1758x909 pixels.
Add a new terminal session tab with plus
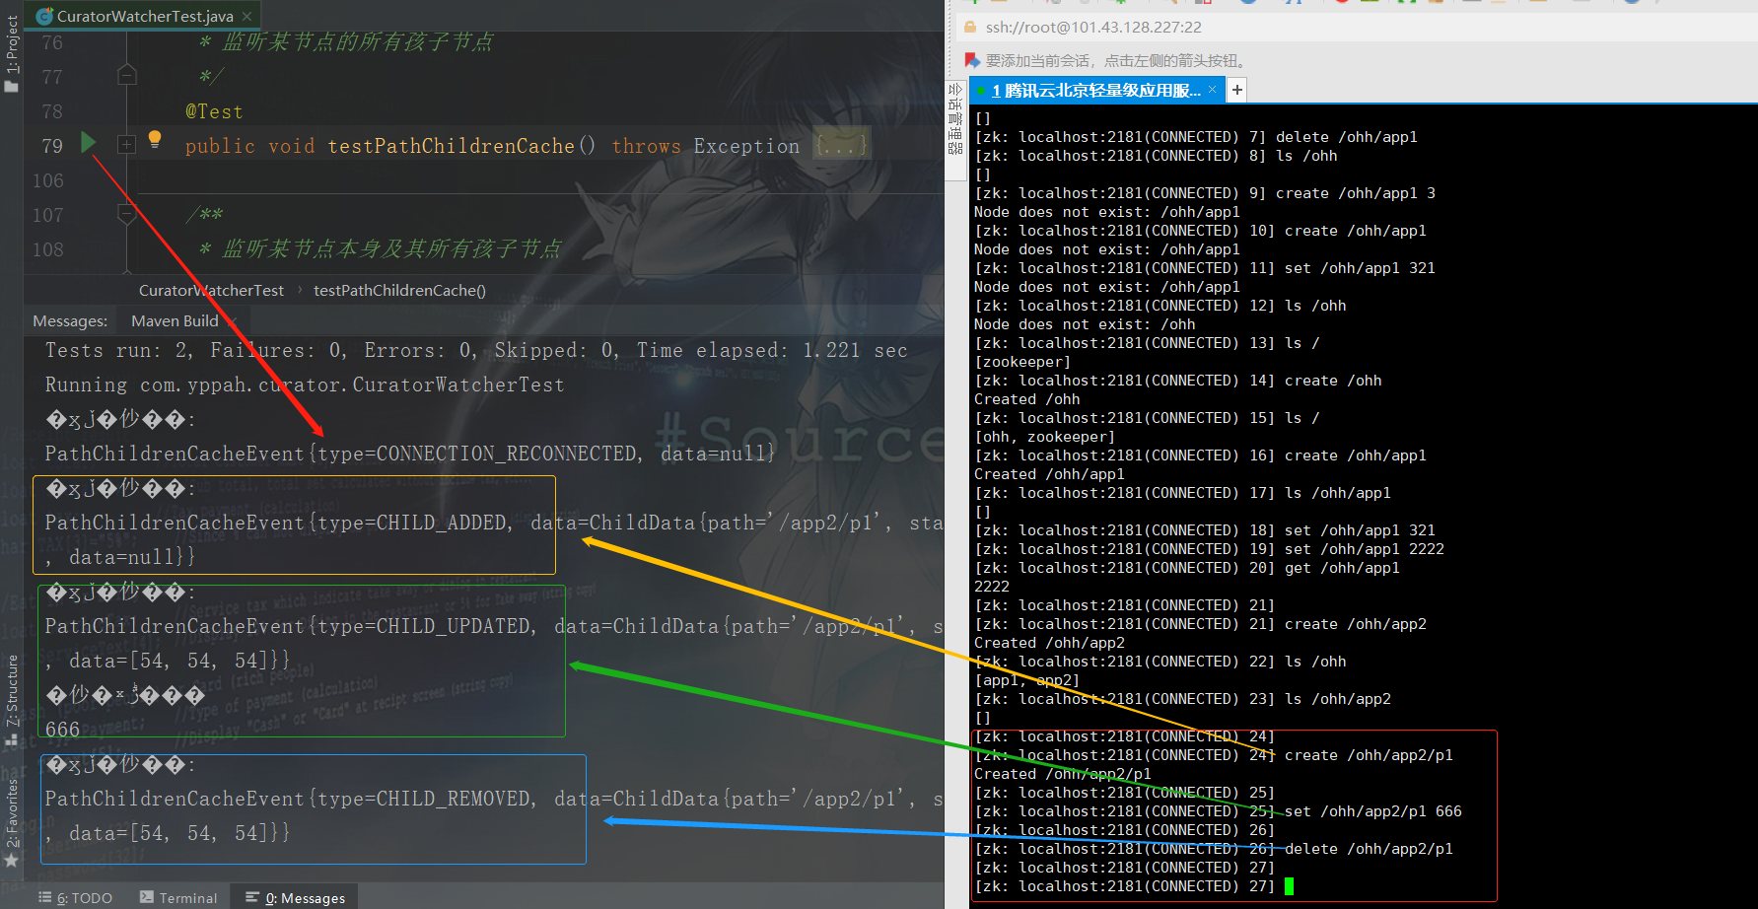click(x=1236, y=91)
